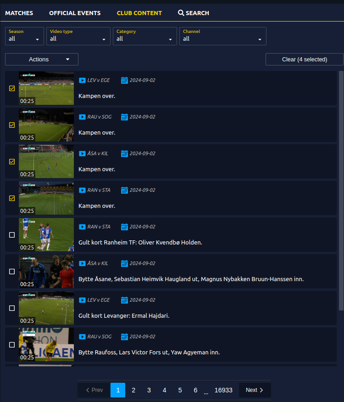The height and width of the screenshot is (402, 344).
Task: Switch to the Matches tab
Action: 19,13
